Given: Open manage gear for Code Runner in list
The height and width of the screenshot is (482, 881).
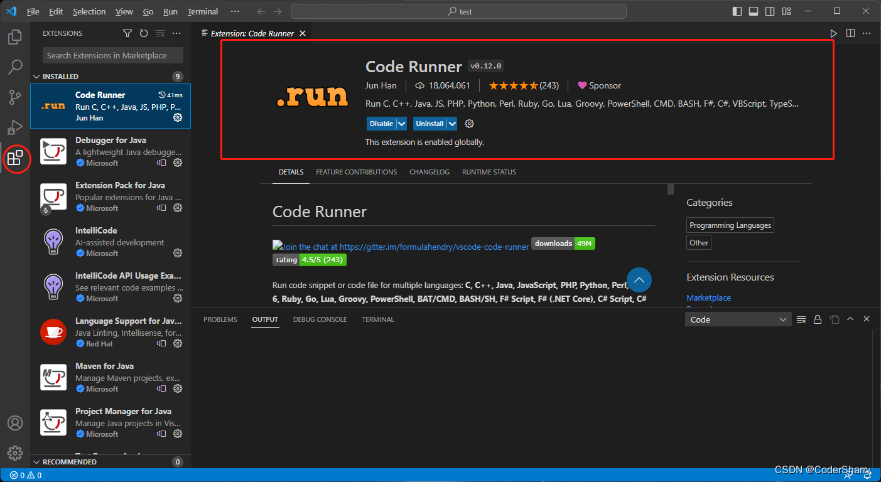Looking at the screenshot, I should pos(178,117).
